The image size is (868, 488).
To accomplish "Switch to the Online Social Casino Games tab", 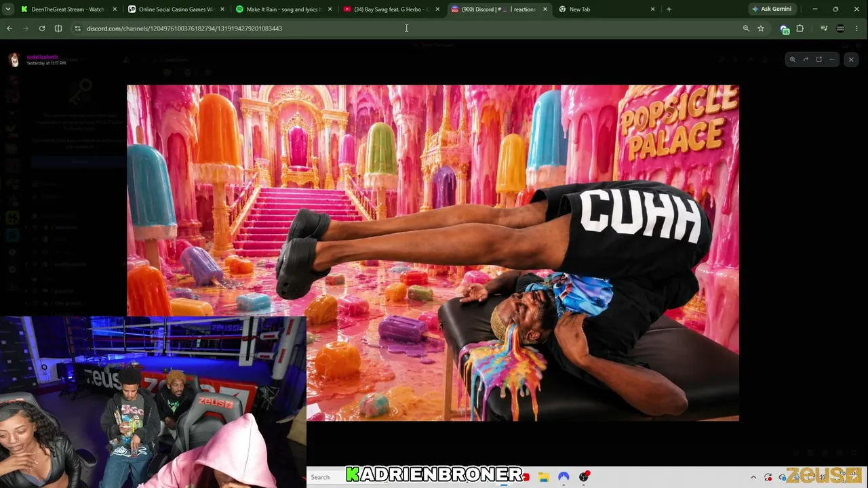I will tap(176, 9).
